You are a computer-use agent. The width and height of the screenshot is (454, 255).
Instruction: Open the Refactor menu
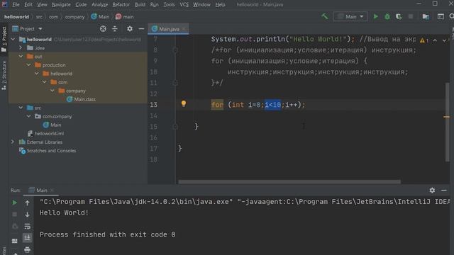[x=121, y=4]
